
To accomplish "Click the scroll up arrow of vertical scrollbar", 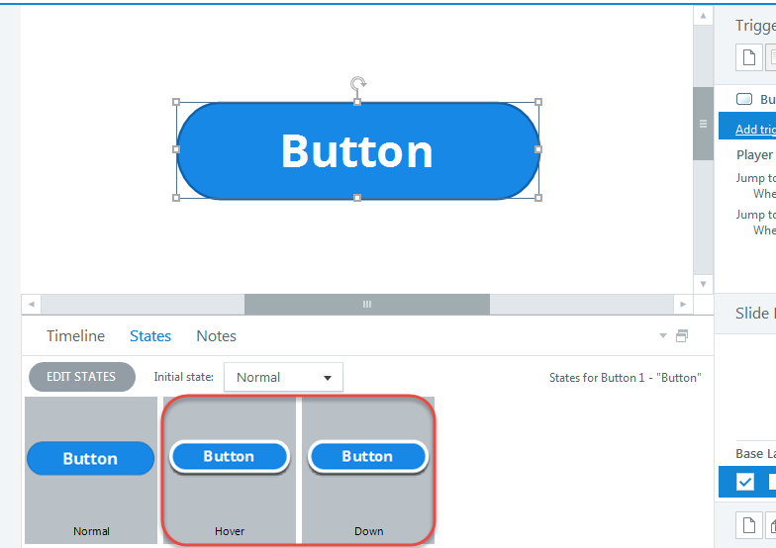I will click(x=703, y=17).
